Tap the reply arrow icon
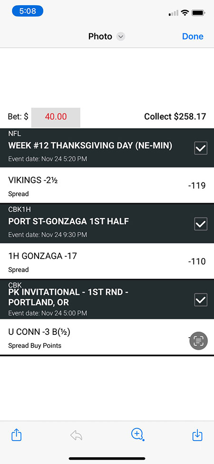The image size is (214, 464). click(x=76, y=435)
